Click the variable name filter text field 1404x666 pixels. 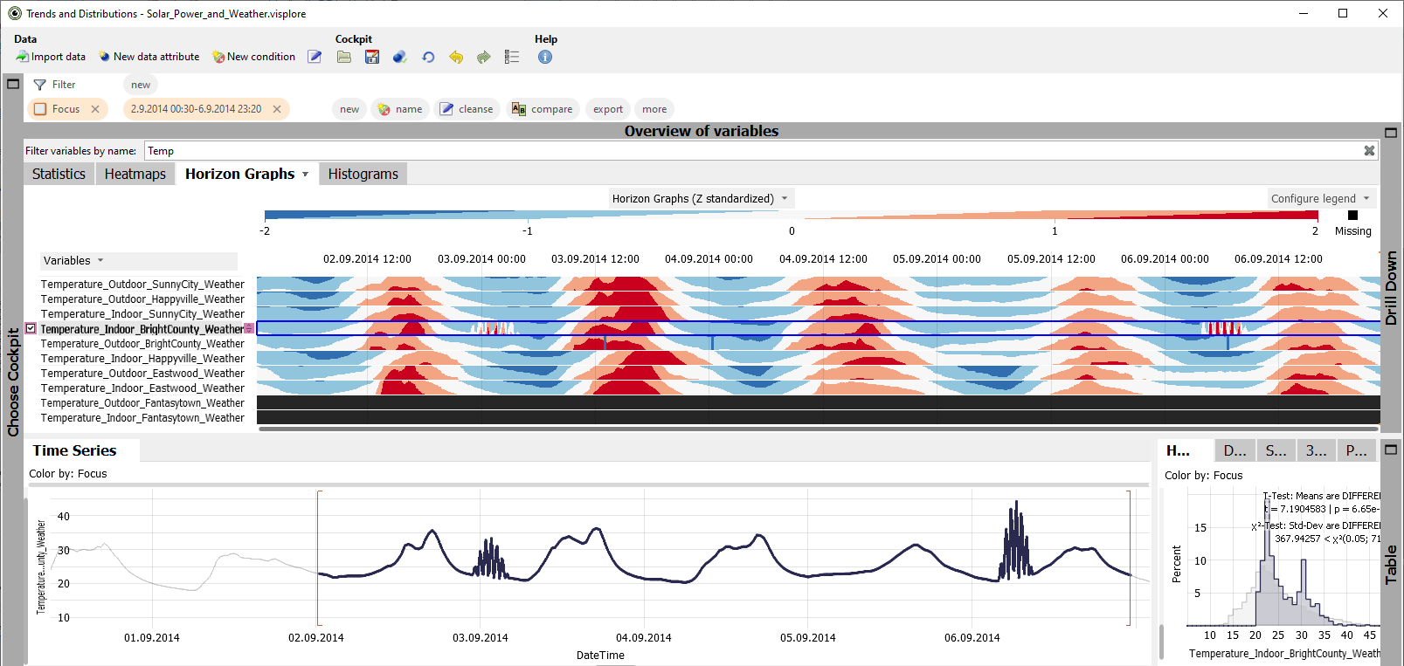(751, 151)
